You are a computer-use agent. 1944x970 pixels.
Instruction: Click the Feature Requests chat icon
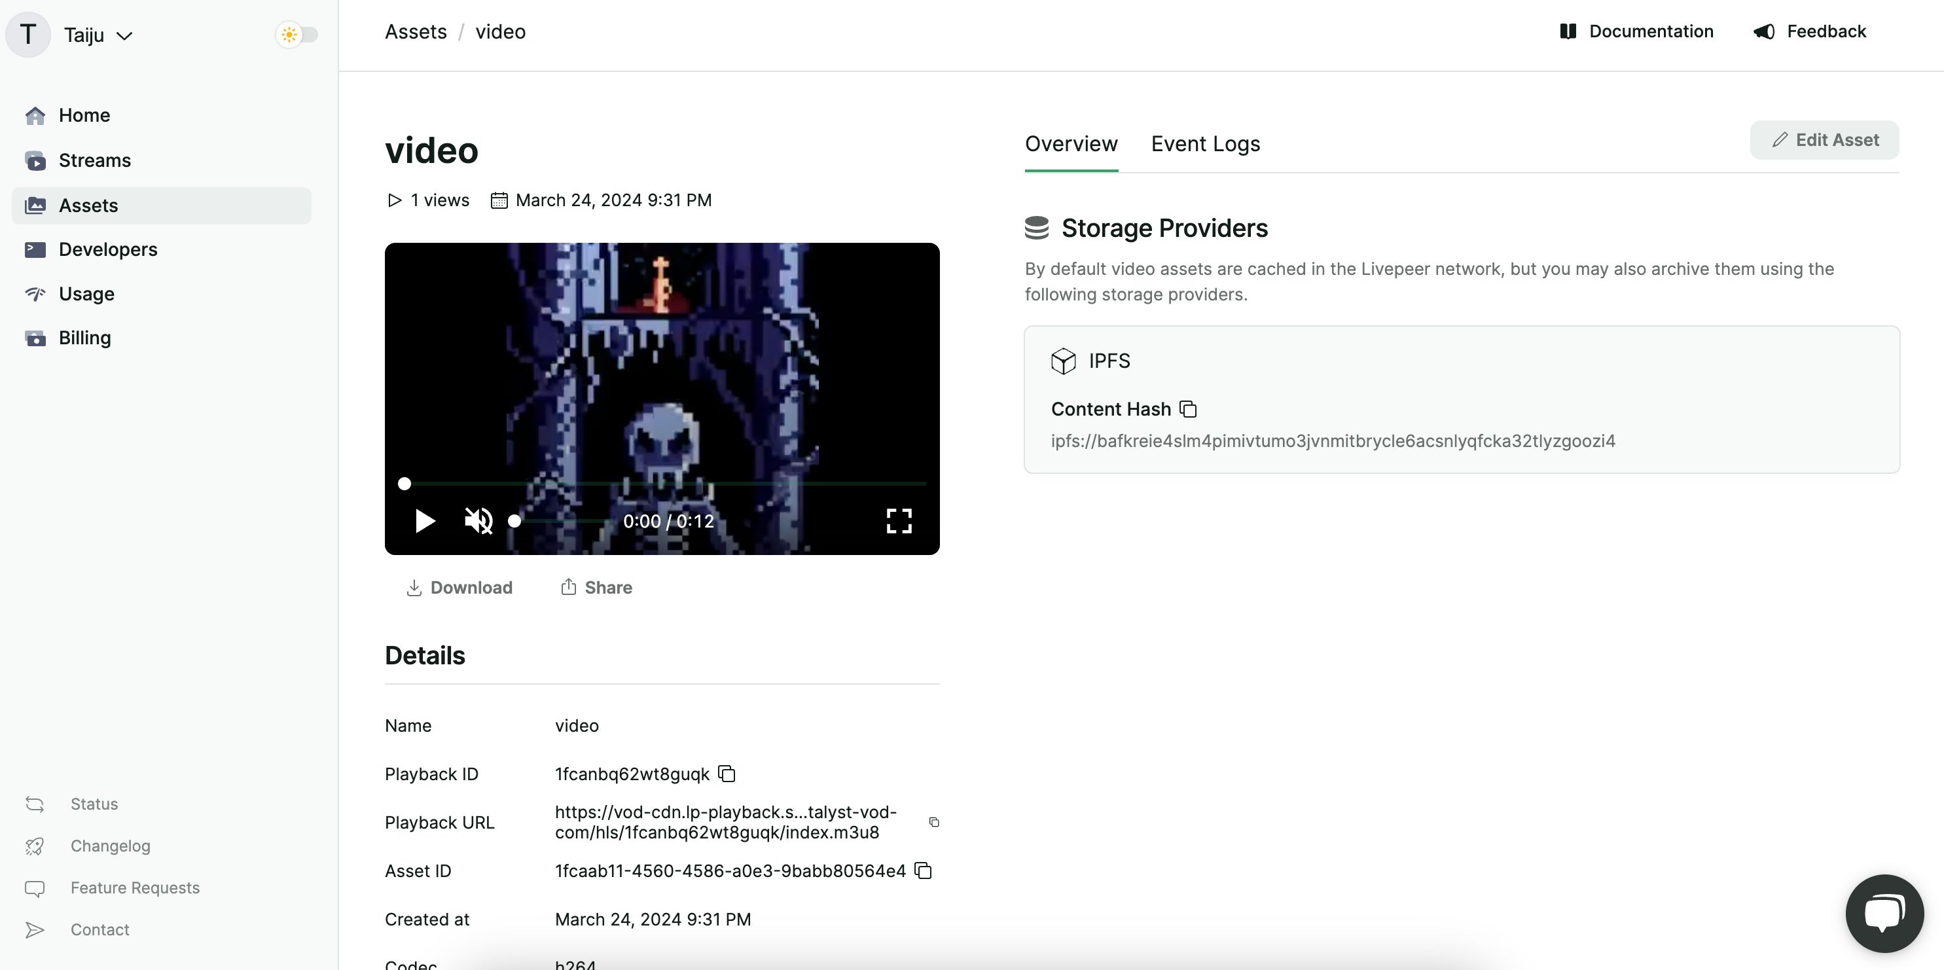[x=35, y=888]
